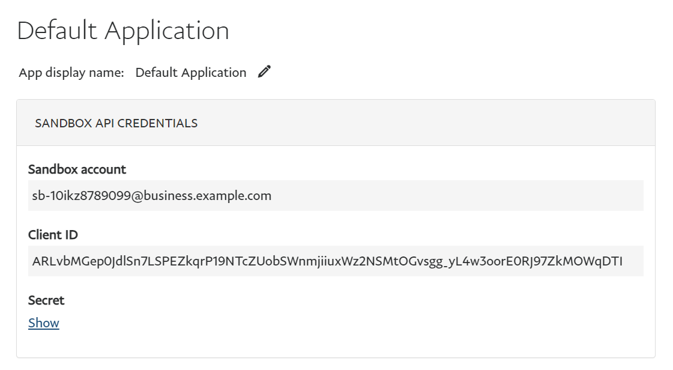
Task: Click the Secret label
Action: click(46, 300)
